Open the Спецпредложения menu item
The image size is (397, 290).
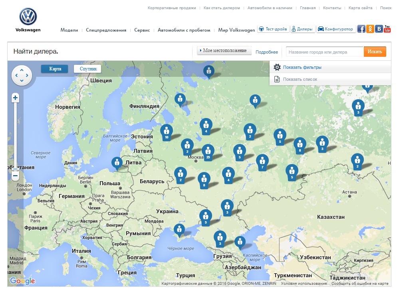(106, 30)
